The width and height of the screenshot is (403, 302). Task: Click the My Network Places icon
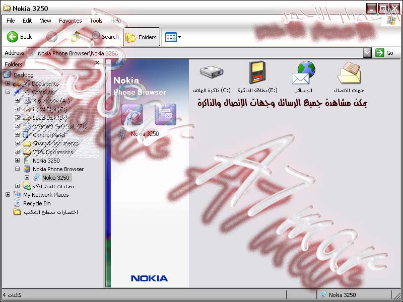coord(17,195)
